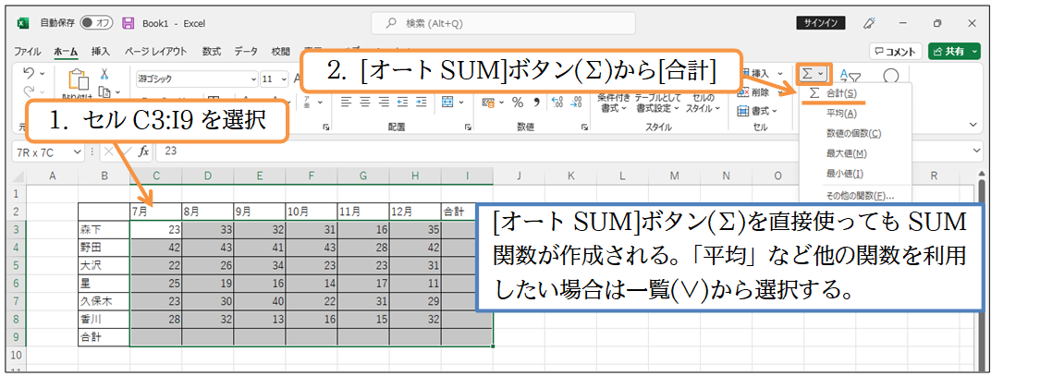Click the center align icon
Screen dimensions: 1040x376
point(365,103)
